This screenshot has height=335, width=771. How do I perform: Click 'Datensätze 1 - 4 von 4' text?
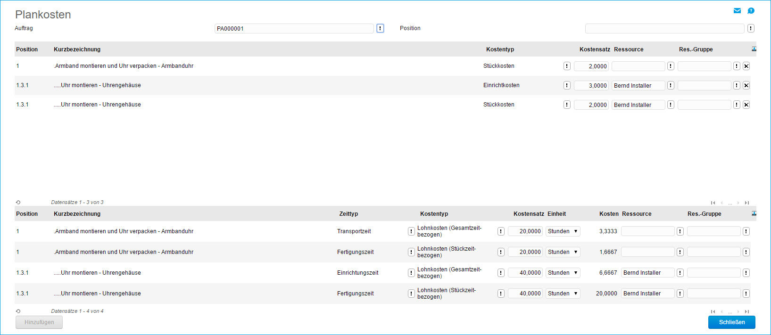77,311
